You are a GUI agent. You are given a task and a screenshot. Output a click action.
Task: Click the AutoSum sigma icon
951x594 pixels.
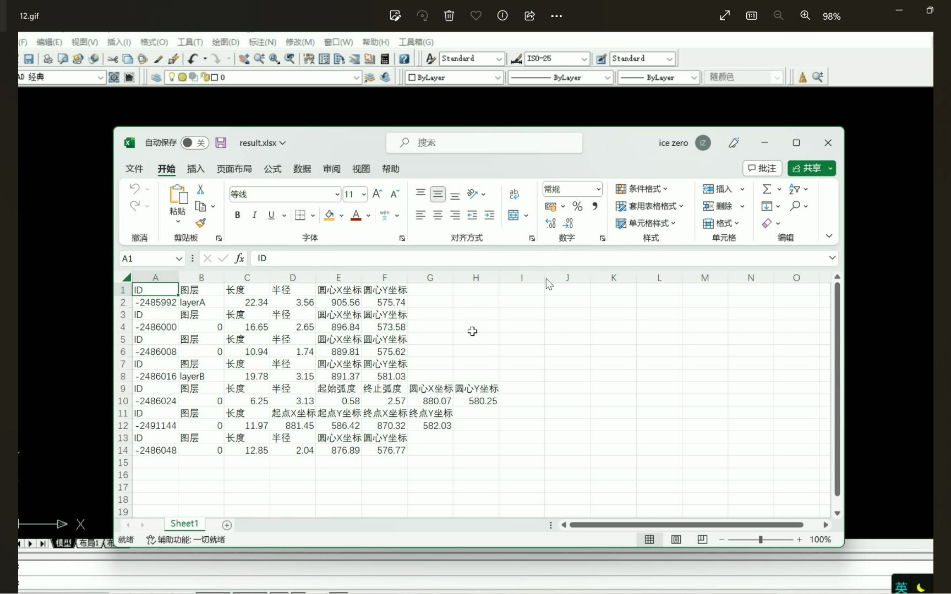click(767, 189)
